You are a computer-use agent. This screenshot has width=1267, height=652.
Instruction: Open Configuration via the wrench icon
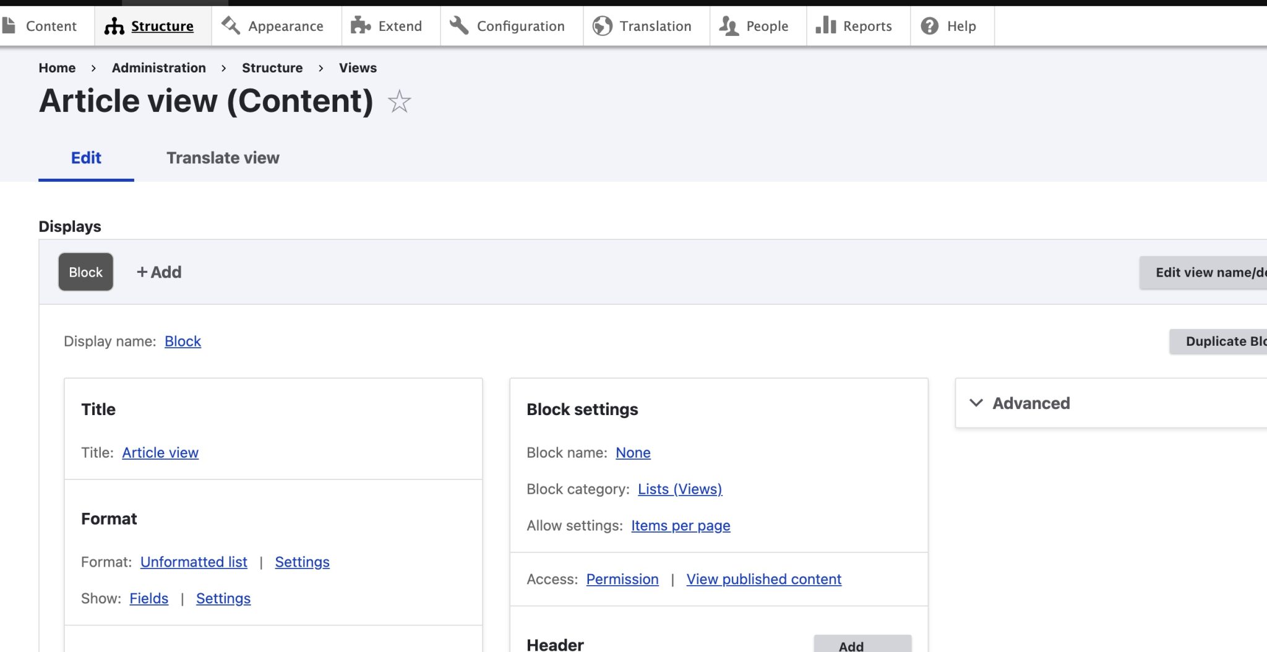click(x=458, y=26)
